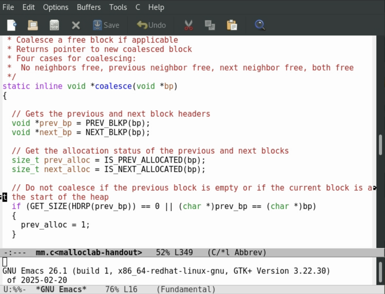385x294 pixels.
Task: Close the current buffer with X icon
Action: (76, 25)
